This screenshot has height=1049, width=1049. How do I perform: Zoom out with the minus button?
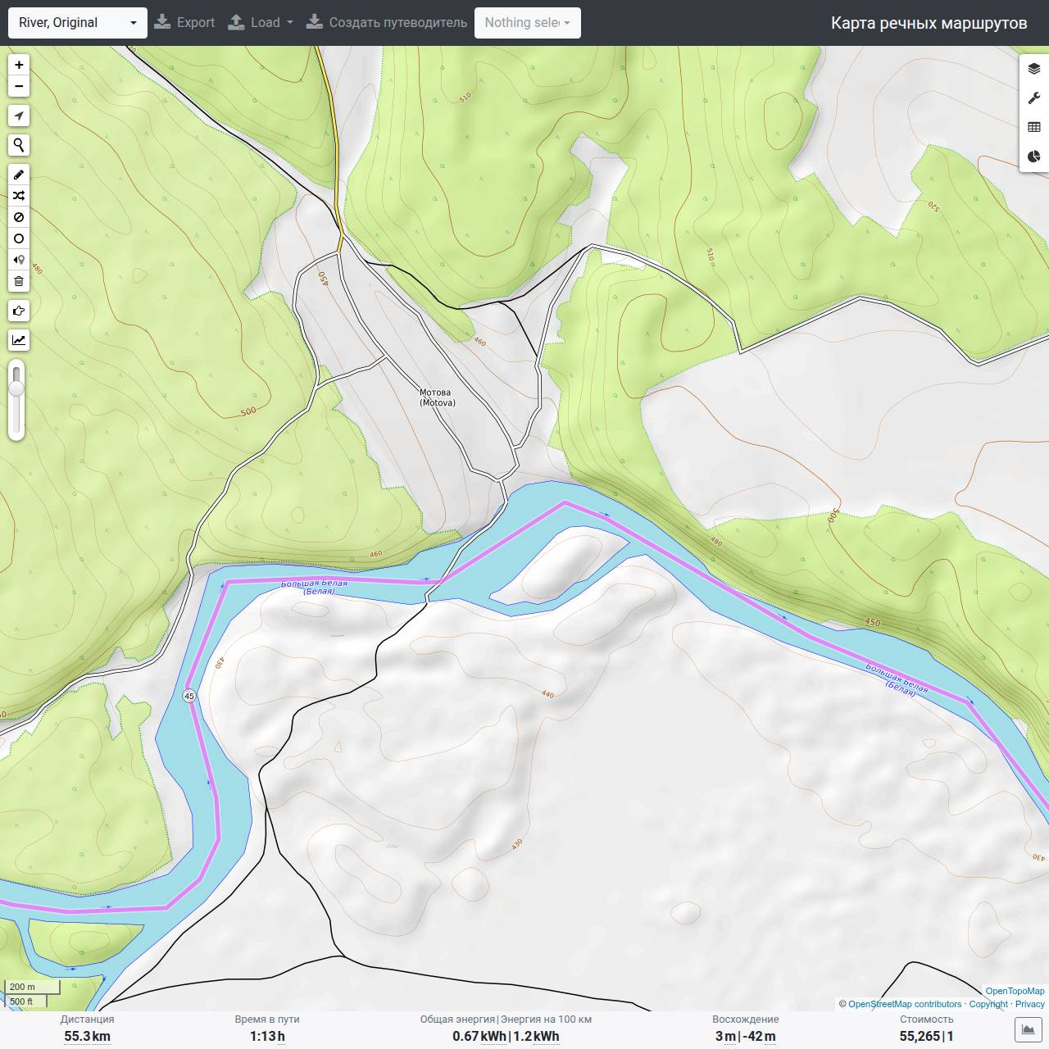19,86
